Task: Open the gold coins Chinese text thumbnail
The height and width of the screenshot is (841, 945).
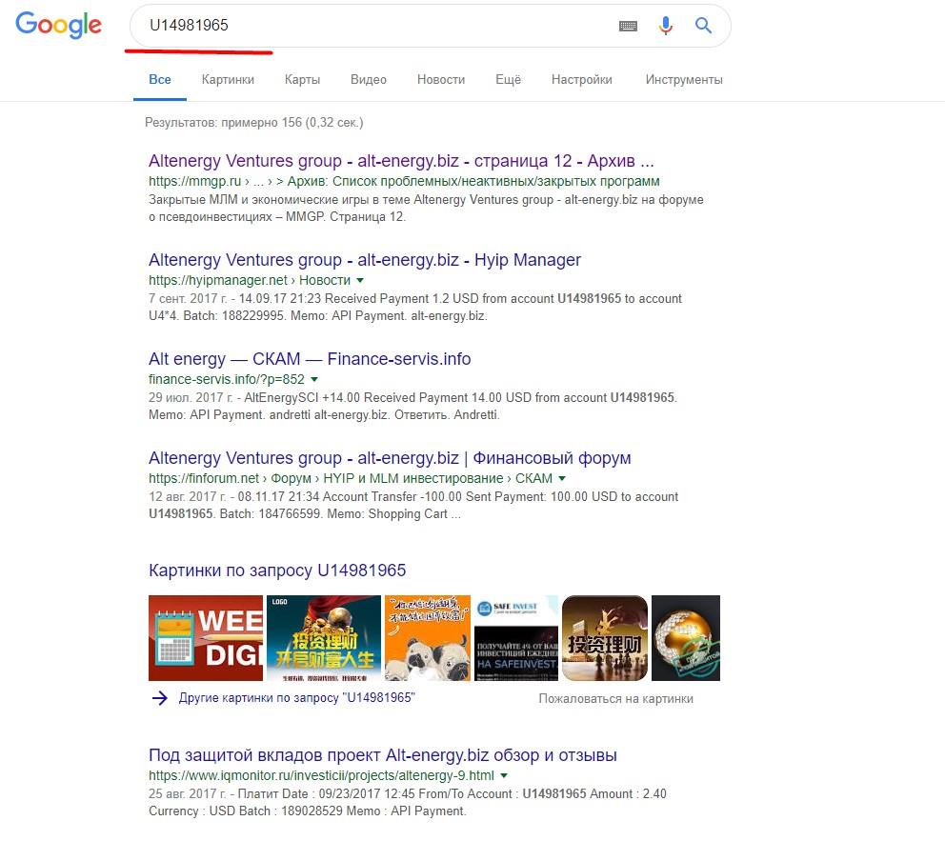Action: 324,638
